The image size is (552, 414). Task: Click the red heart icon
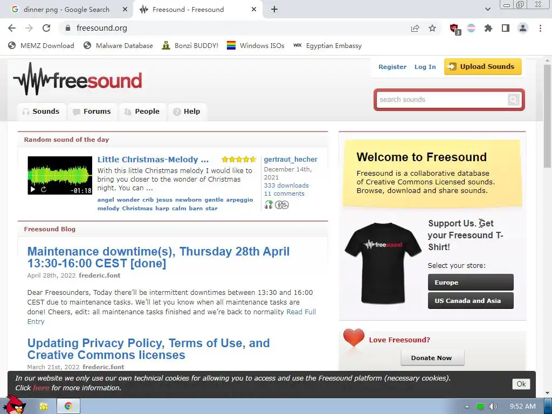354,337
